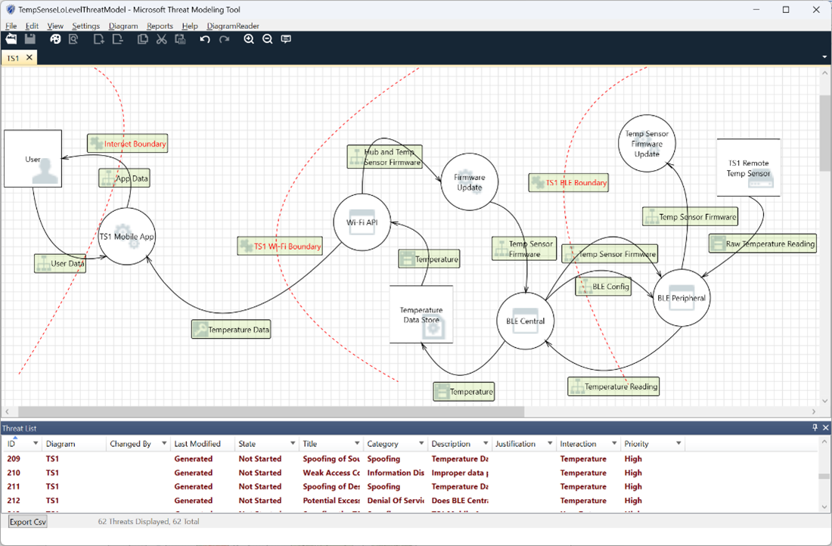Image resolution: width=832 pixels, height=546 pixels.
Task: Zoom in with the magnifier plus icon
Action: [x=249, y=39]
